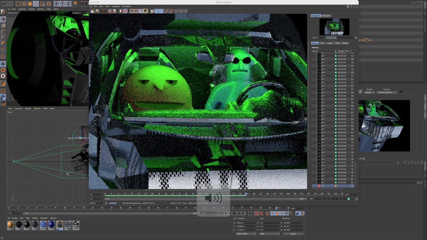Click the Render Time column header
The image size is (427, 240).
[344, 51]
